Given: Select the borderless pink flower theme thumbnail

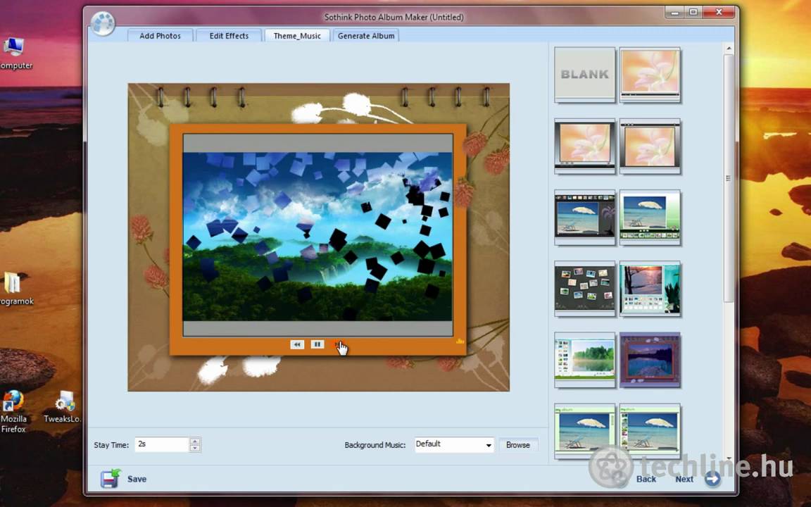Looking at the screenshot, I should click(650, 74).
